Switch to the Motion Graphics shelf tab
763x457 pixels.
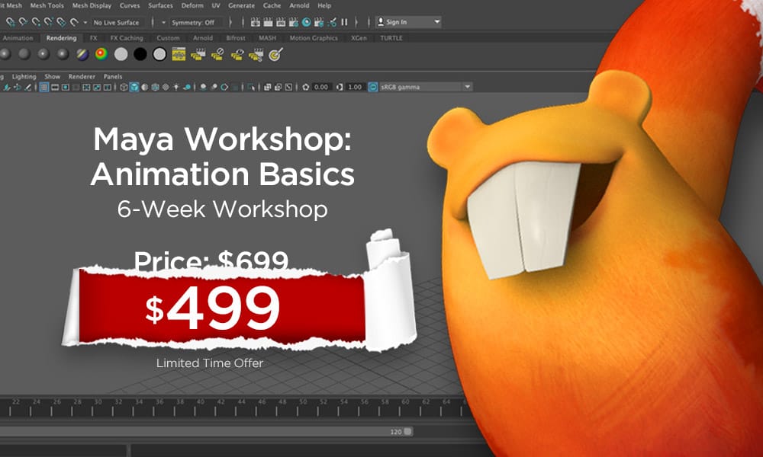[314, 38]
